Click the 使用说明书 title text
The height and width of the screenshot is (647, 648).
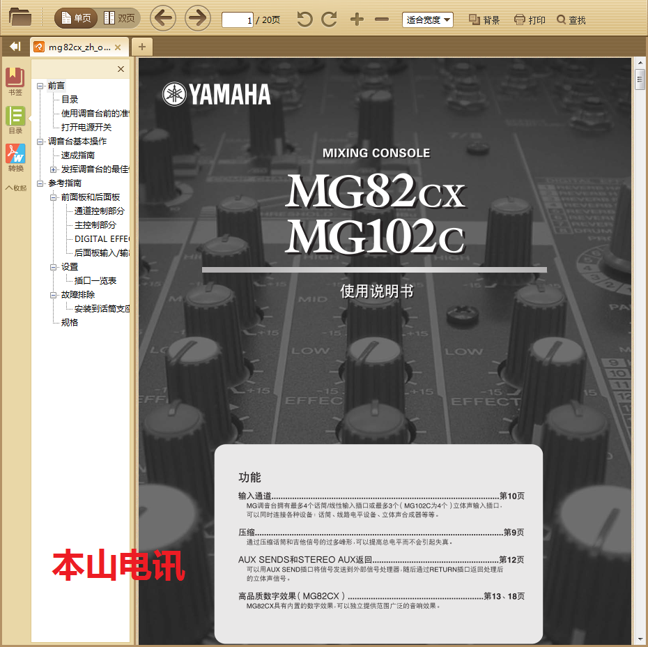376,291
